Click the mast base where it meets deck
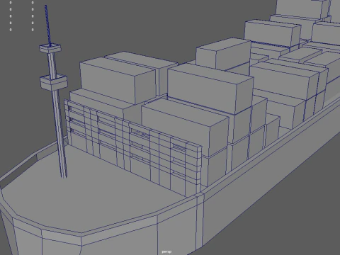The height and width of the screenshot is (255, 340). tap(64, 175)
